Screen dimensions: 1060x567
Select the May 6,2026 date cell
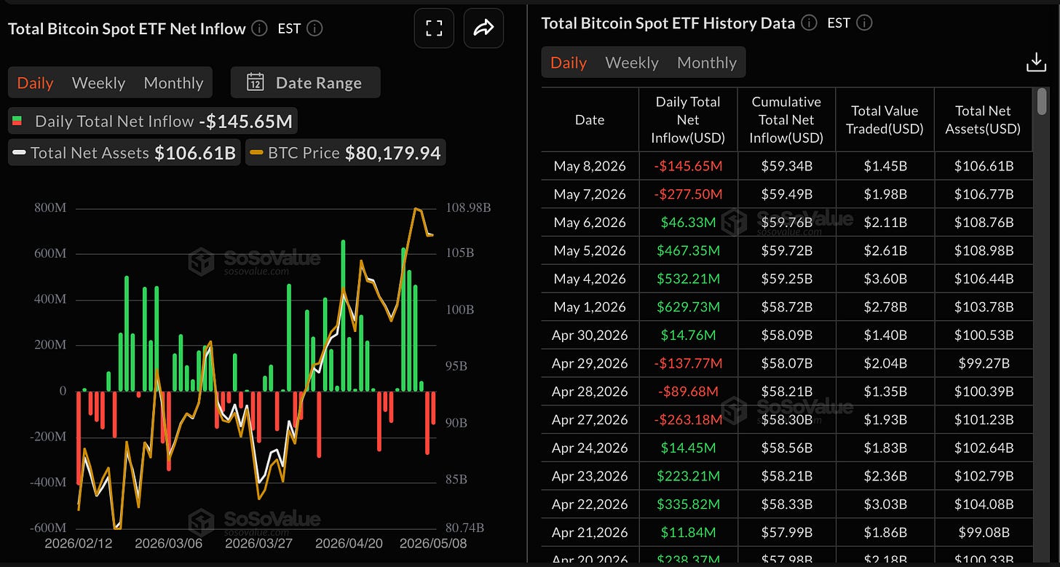point(590,223)
